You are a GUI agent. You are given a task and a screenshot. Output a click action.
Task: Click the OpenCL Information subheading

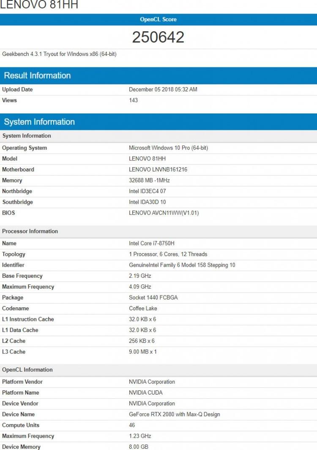coord(27,370)
